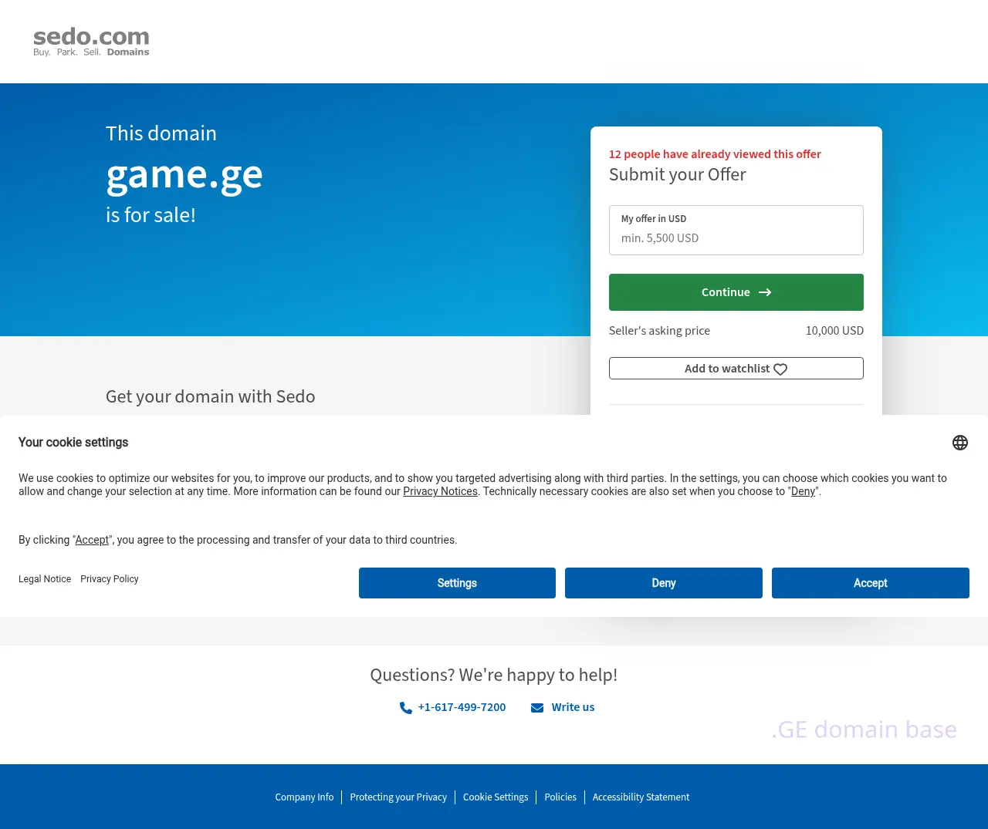This screenshot has width=988, height=829.
Task: Deny cookies in the consent banner
Action: (663, 583)
